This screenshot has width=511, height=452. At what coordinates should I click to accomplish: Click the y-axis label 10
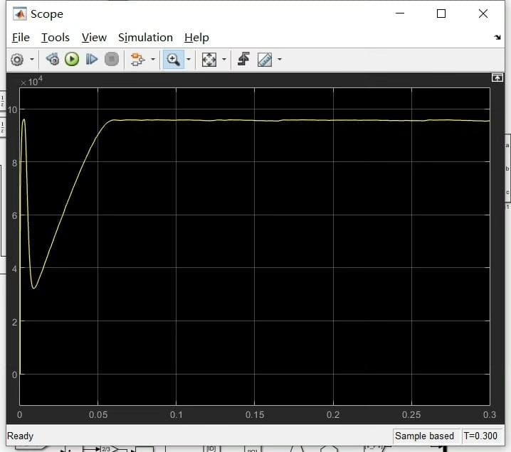coord(12,110)
